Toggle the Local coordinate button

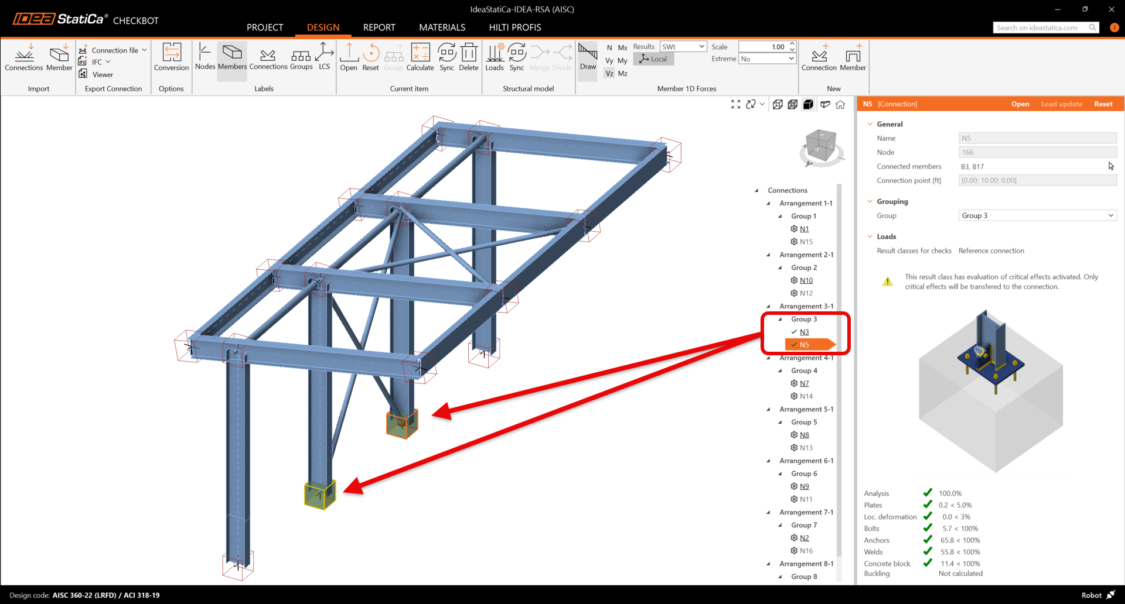pos(653,59)
